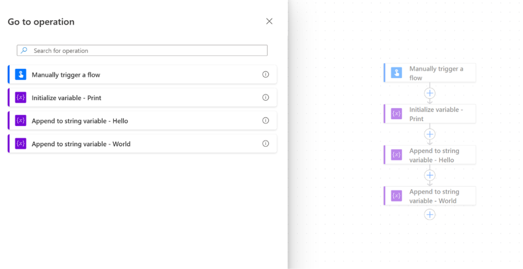Go to Manually trigger a flow operation
The width and height of the screenshot is (523, 269).
coord(142,74)
